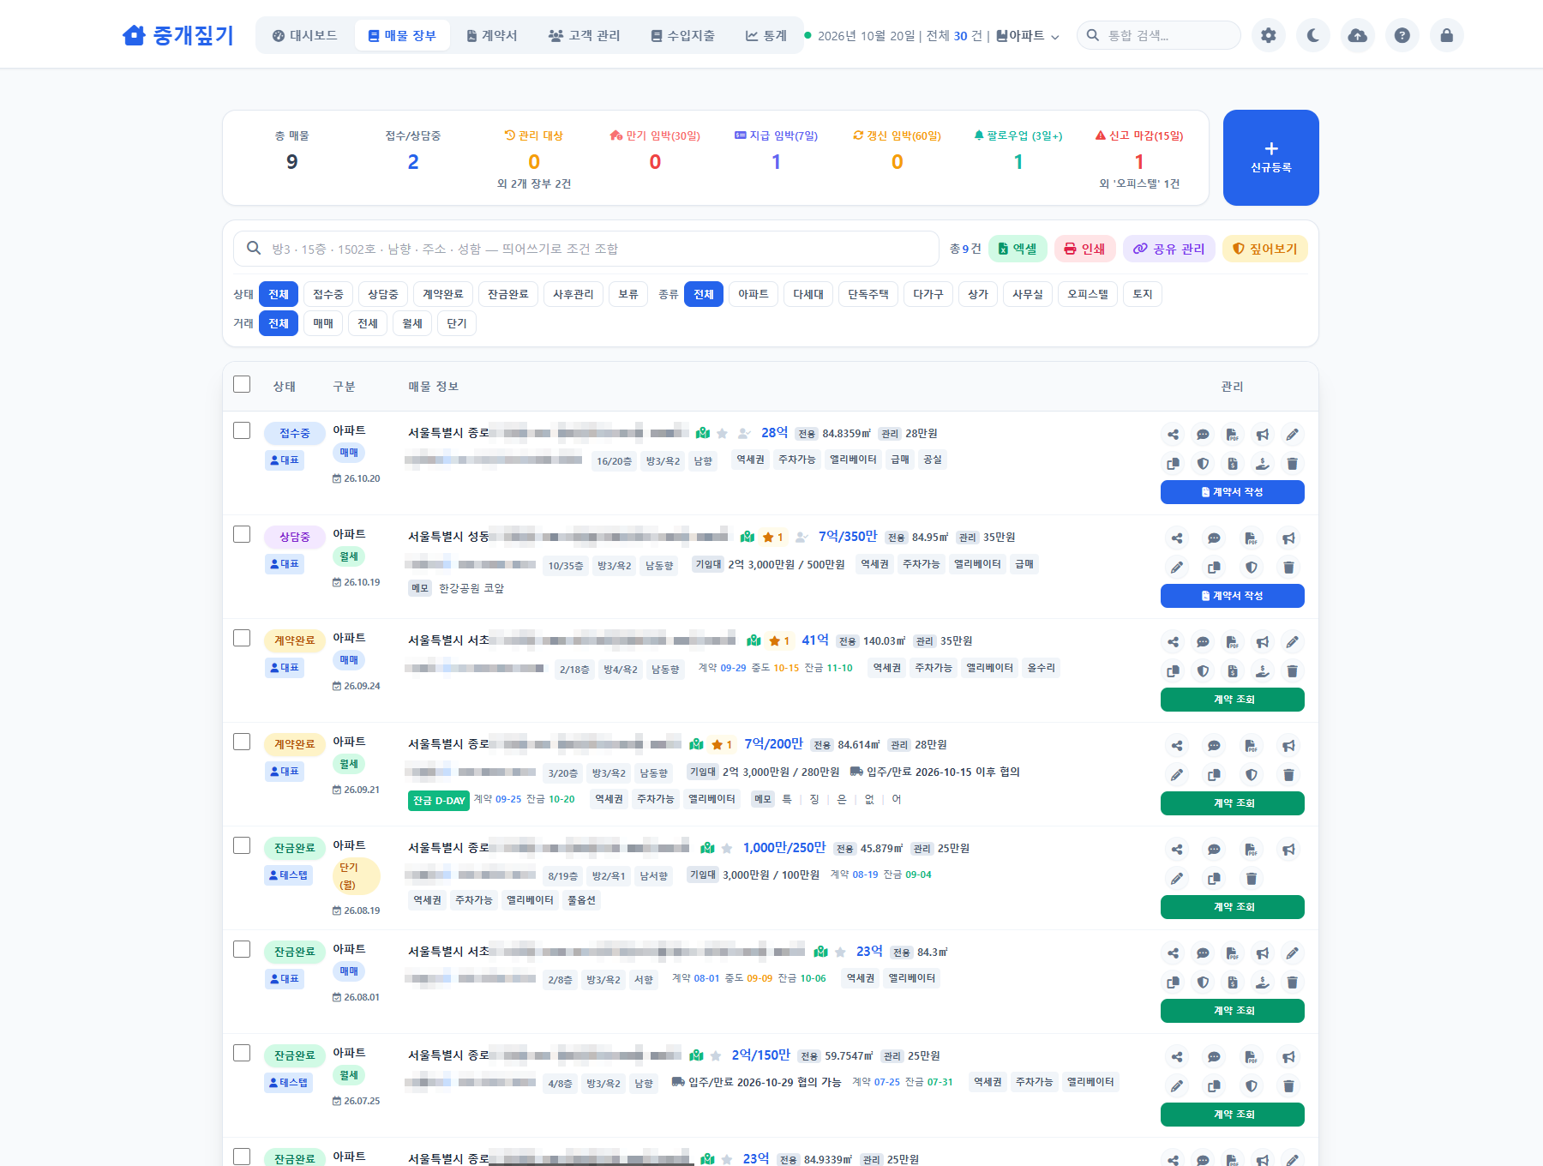This screenshot has height=1166, width=1543.
Task: Go to the 대시보드 tab
Action: click(x=304, y=35)
